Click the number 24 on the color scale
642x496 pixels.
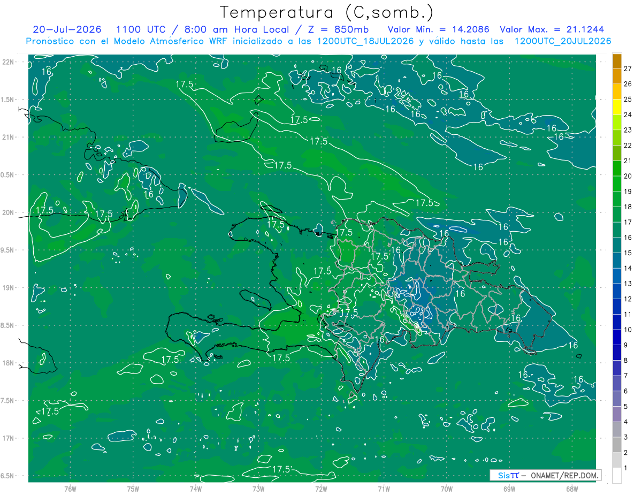coord(628,115)
